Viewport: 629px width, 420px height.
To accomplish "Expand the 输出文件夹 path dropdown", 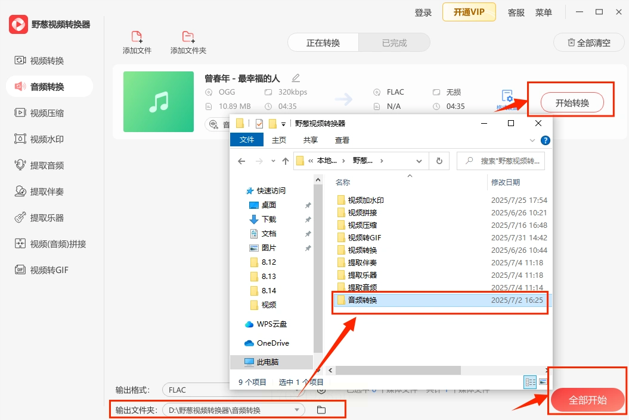I will (297, 410).
